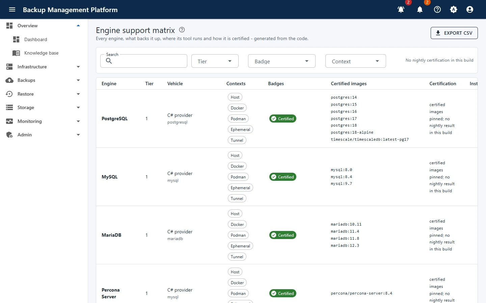Viewport: 486px width, 303px height.
Task: Expand the Restore menu arrow
Action: (78, 94)
